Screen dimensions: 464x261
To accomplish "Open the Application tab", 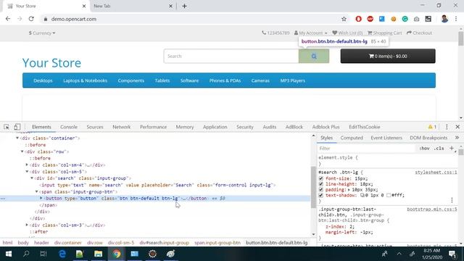I will tap(215, 127).
